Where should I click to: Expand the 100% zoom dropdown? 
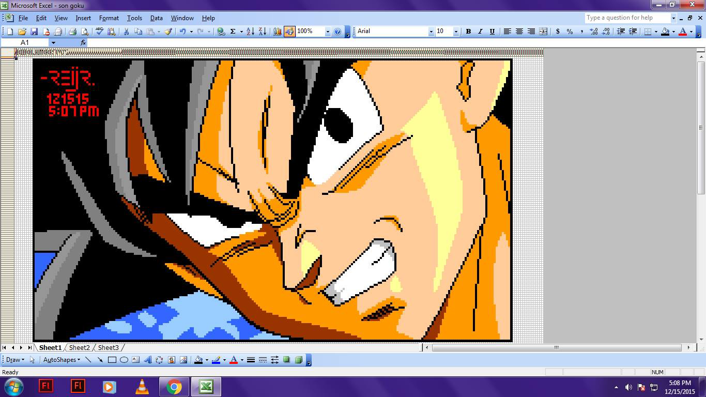tap(327, 32)
